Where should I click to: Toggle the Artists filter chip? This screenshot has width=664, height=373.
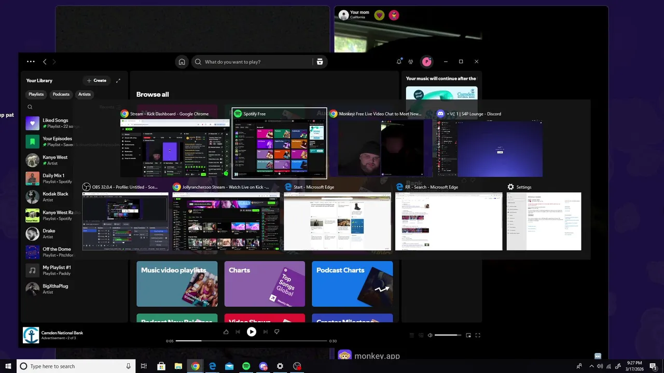pyautogui.click(x=85, y=94)
